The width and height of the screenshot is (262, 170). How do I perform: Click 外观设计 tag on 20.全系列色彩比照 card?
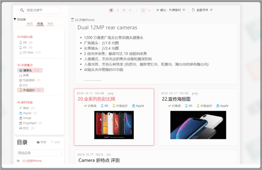120,106
